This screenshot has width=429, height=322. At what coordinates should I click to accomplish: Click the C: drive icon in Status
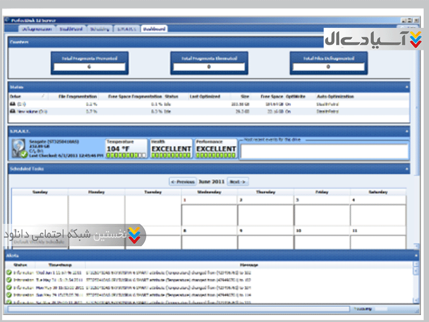[13, 104]
